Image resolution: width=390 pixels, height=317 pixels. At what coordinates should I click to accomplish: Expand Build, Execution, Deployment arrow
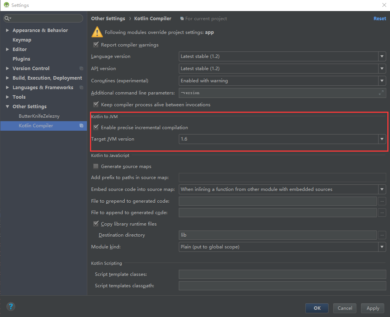click(x=8, y=78)
